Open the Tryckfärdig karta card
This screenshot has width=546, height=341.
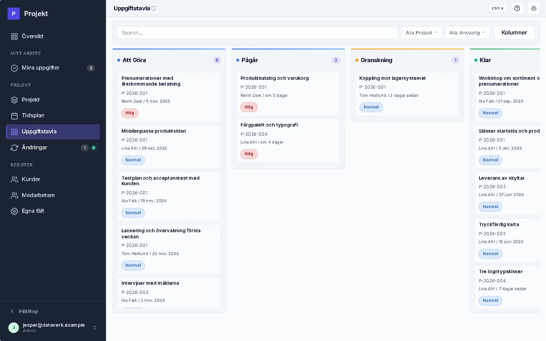tap(507, 240)
